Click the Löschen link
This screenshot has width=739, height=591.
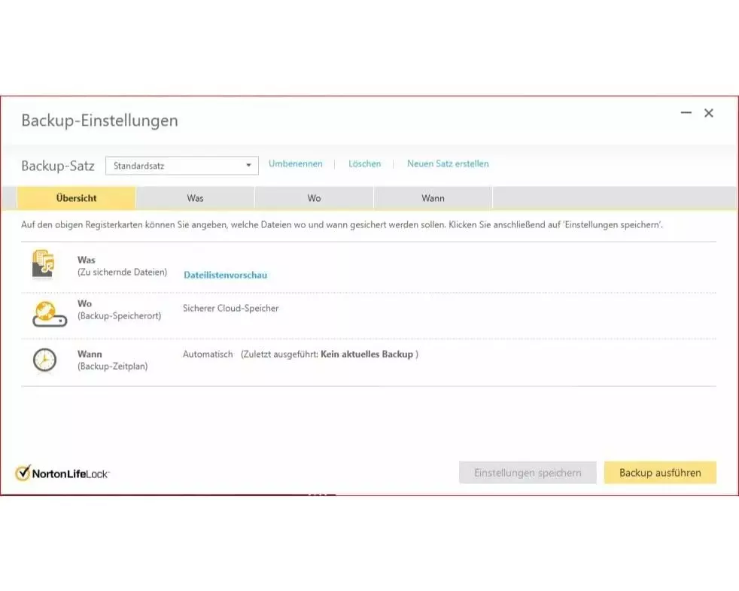364,164
